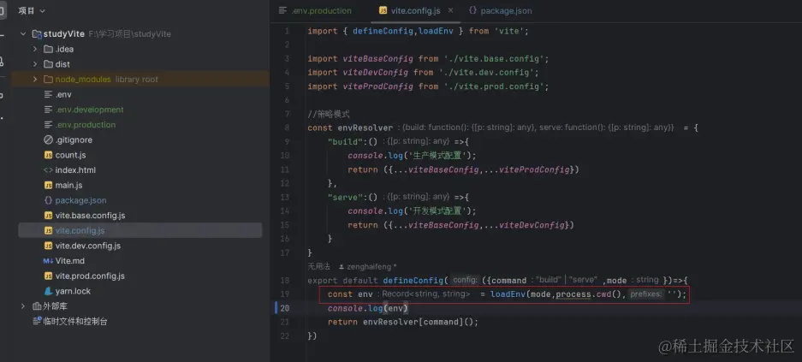
Task: Click the zenghaifeng author hint above line 18
Action: pyautogui.click(x=367, y=266)
